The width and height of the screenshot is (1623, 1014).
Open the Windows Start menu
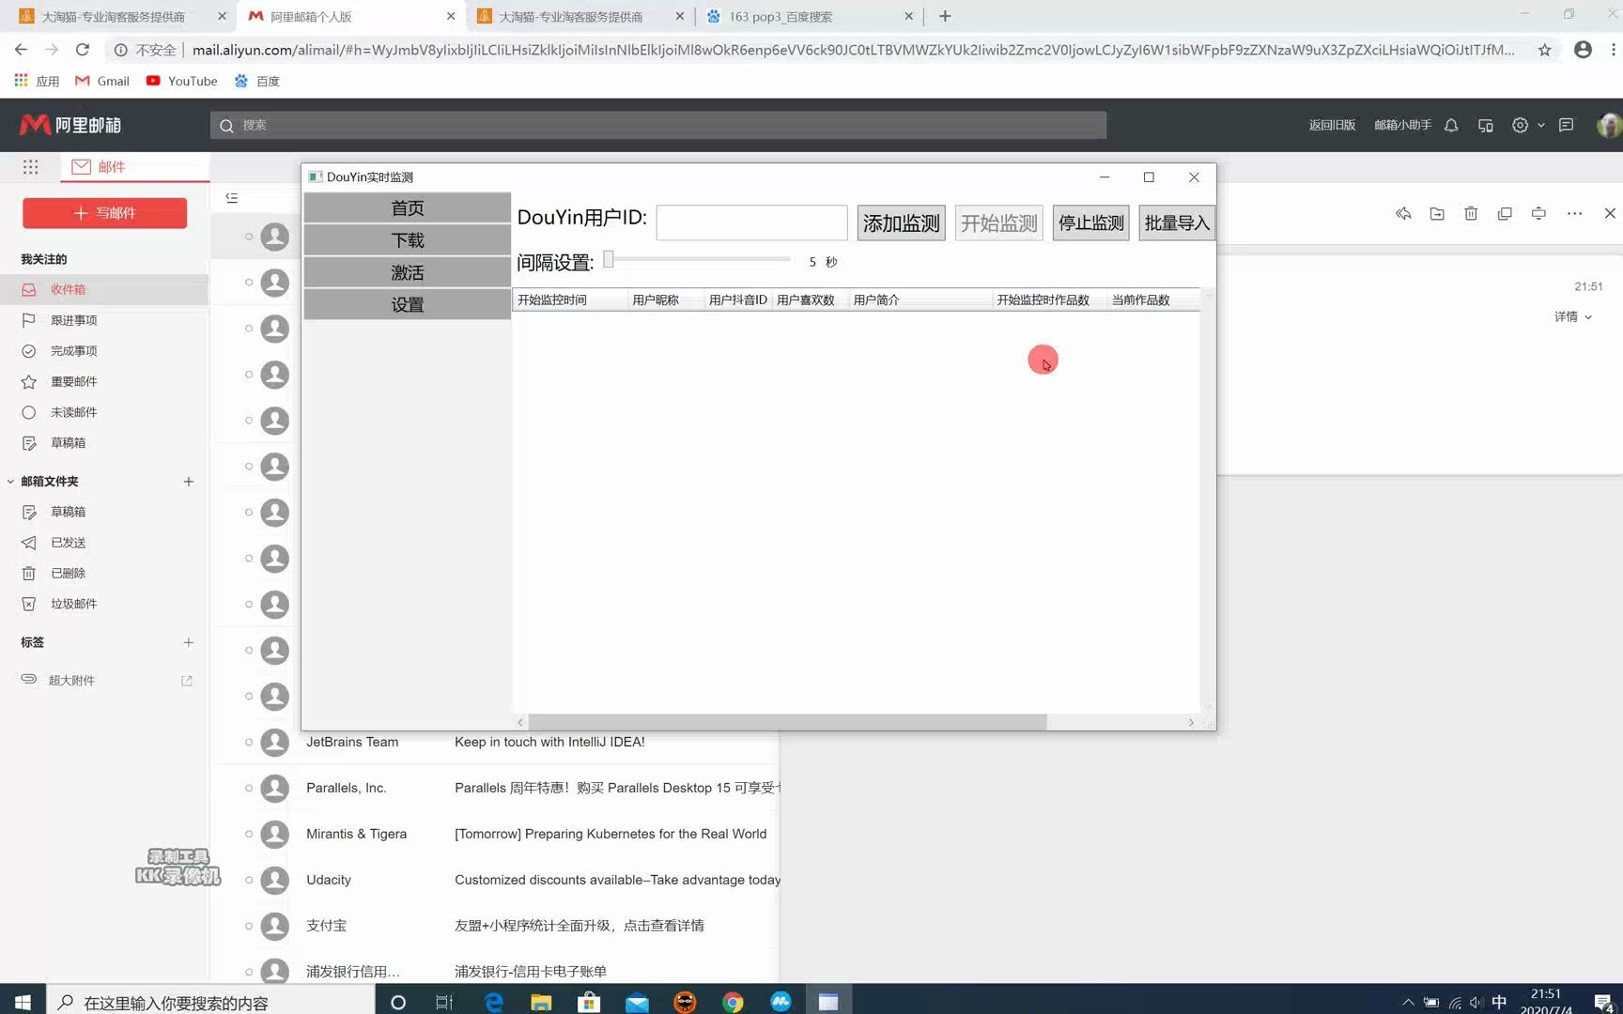click(x=23, y=1002)
